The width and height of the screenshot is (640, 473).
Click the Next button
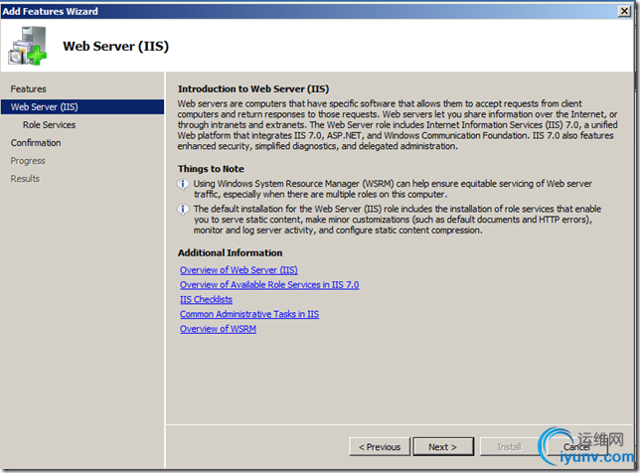pyautogui.click(x=443, y=447)
